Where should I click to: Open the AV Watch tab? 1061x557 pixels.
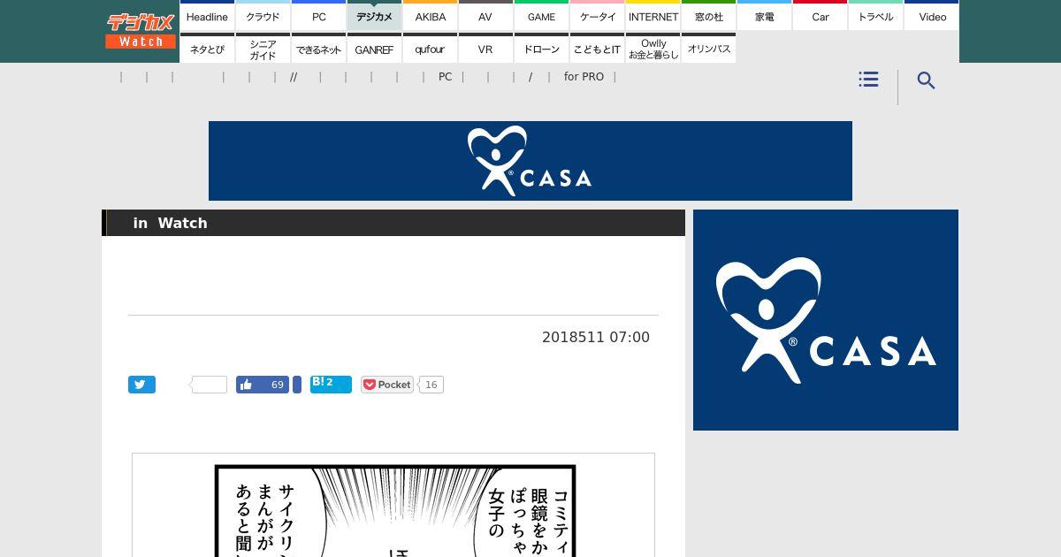485,16
